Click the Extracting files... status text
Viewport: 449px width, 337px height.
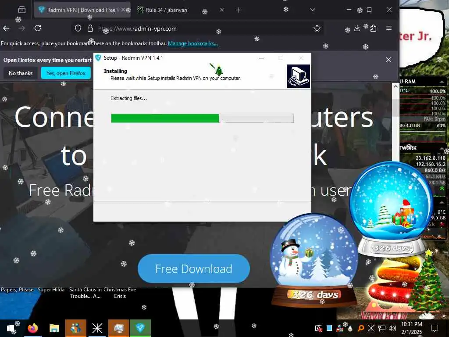(x=128, y=98)
